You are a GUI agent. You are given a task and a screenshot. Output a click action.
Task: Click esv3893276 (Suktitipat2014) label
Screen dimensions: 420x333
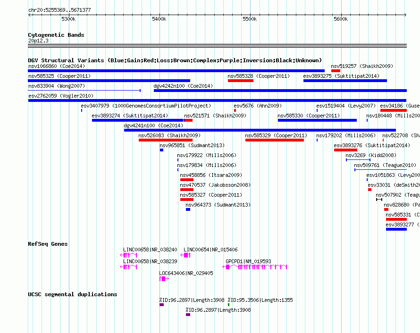click(372, 145)
